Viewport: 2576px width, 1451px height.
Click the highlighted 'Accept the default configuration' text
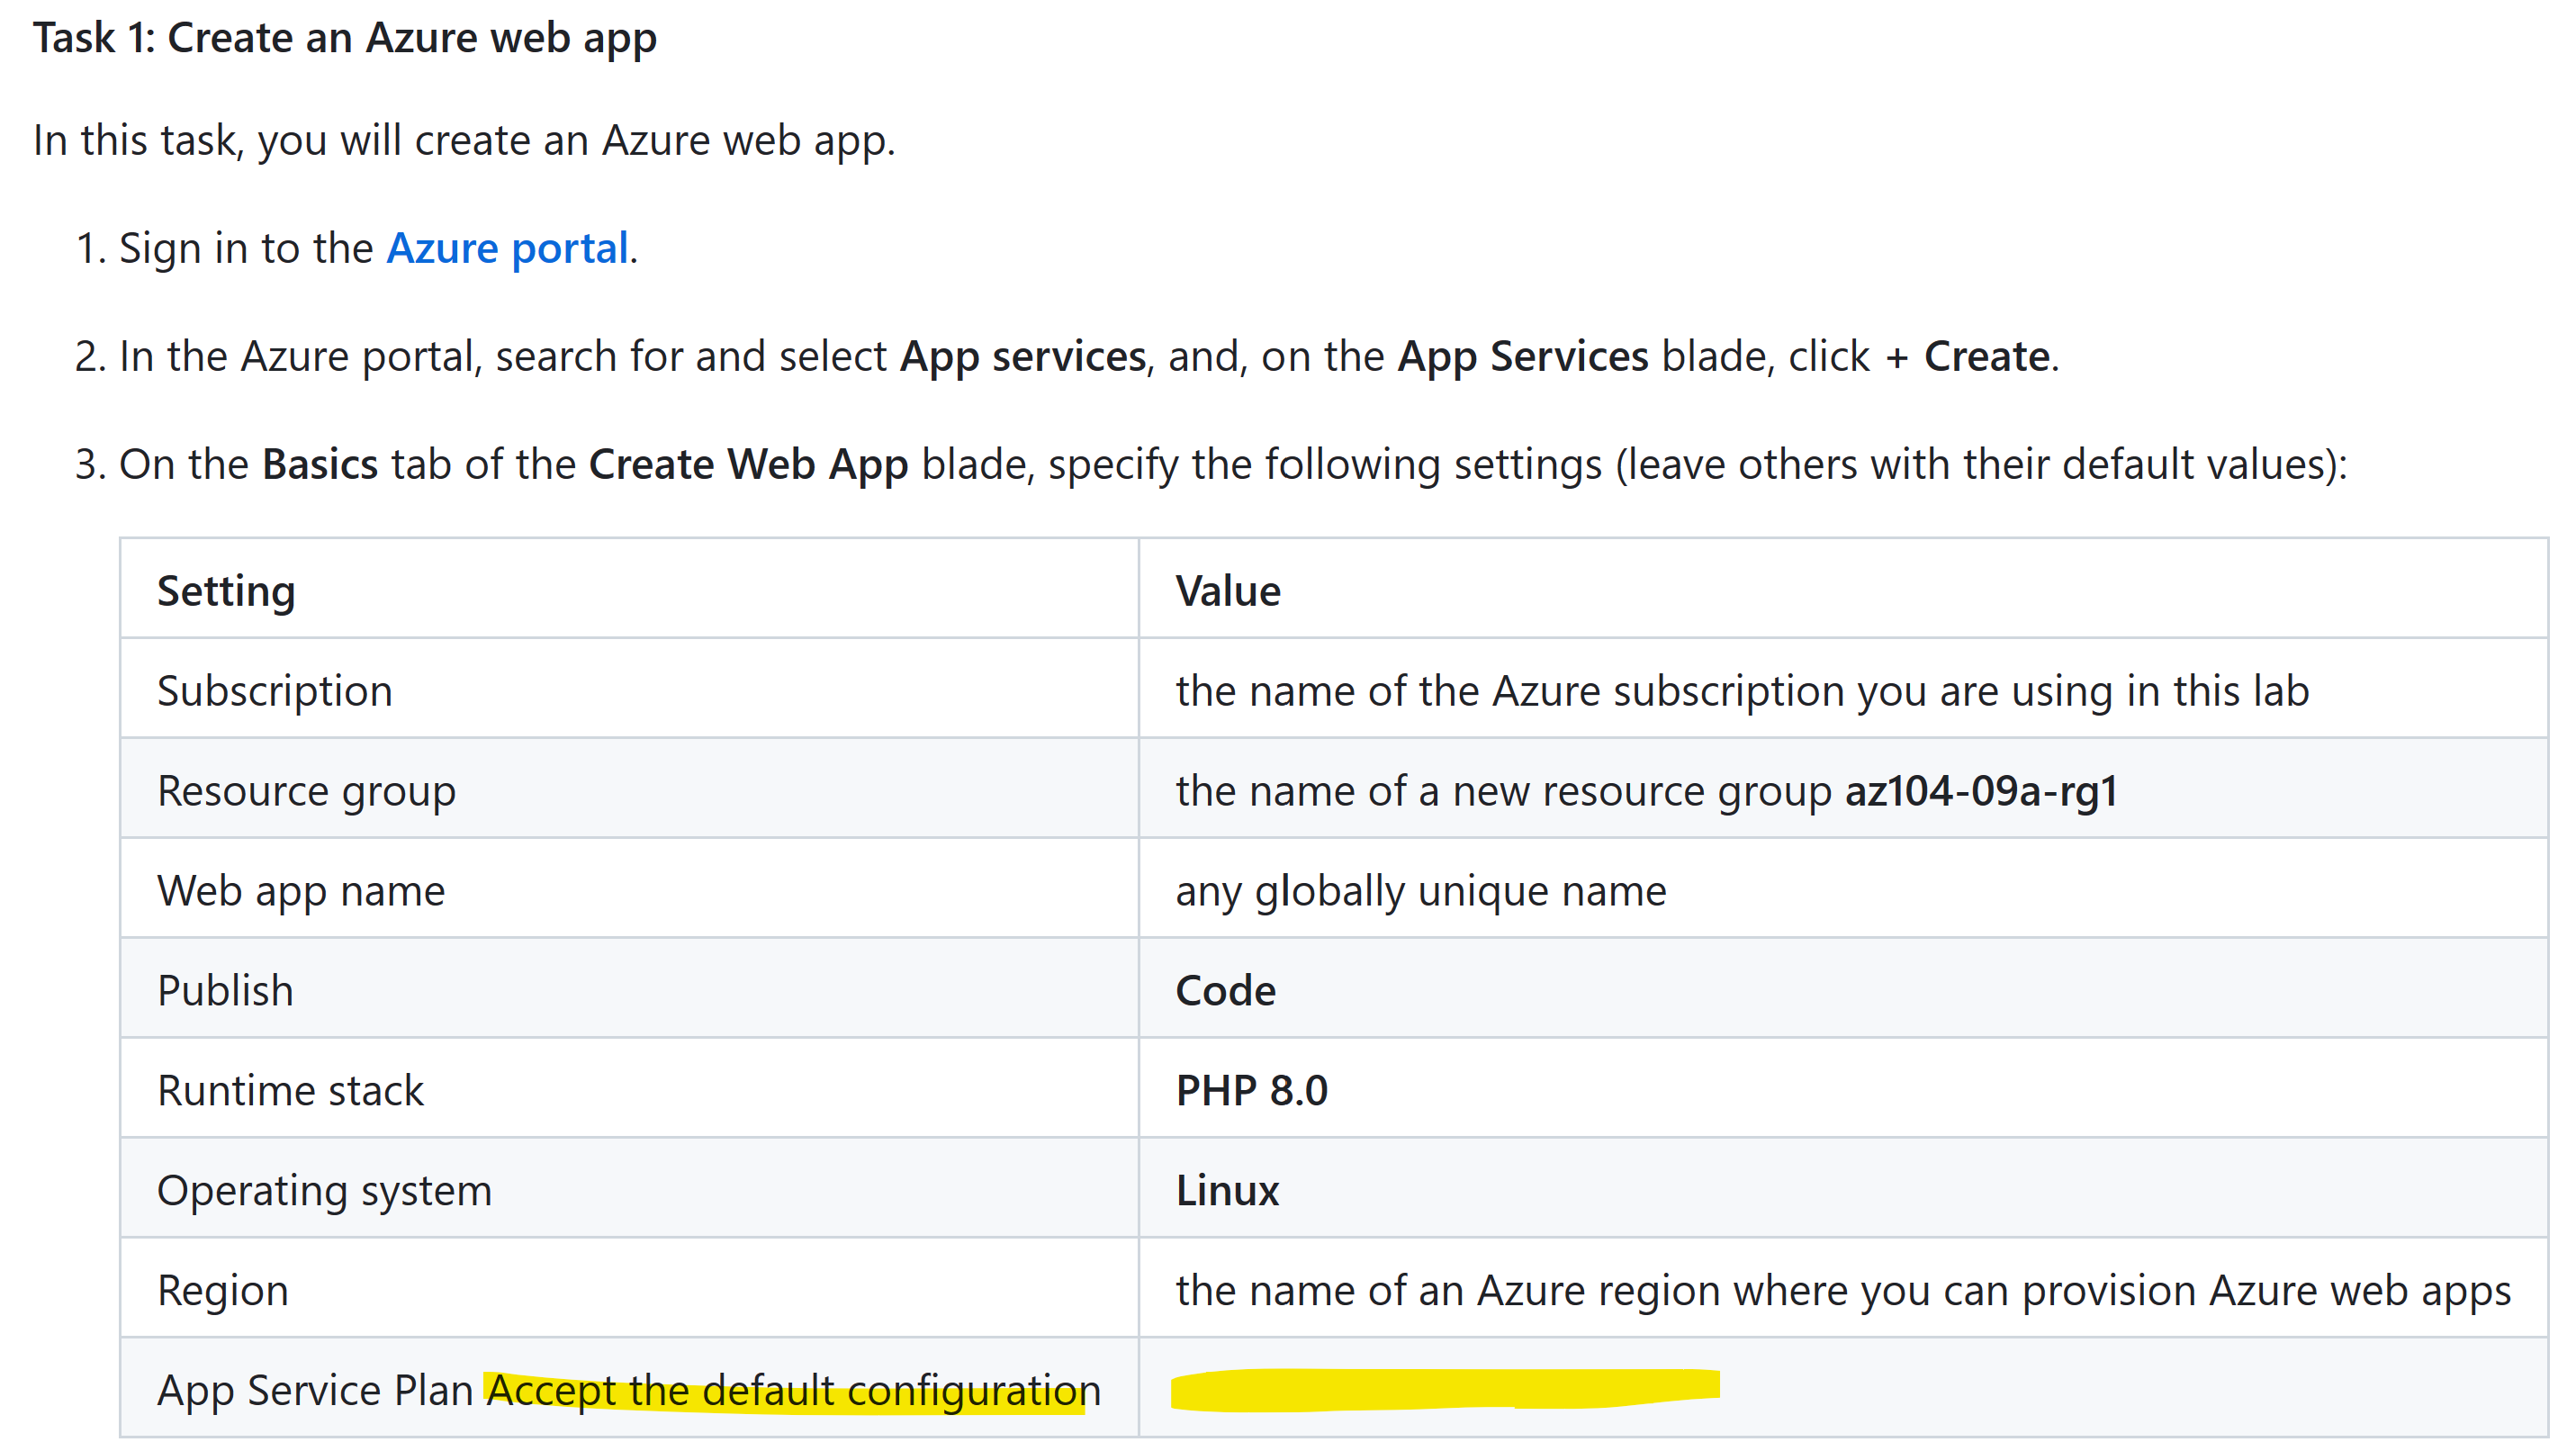coord(793,1391)
